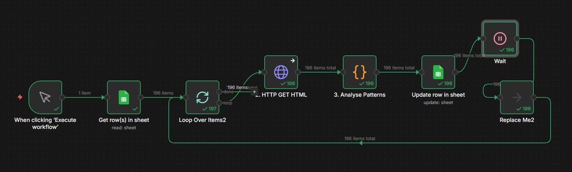Select the Loop Over Items2 loop icon

(202, 97)
